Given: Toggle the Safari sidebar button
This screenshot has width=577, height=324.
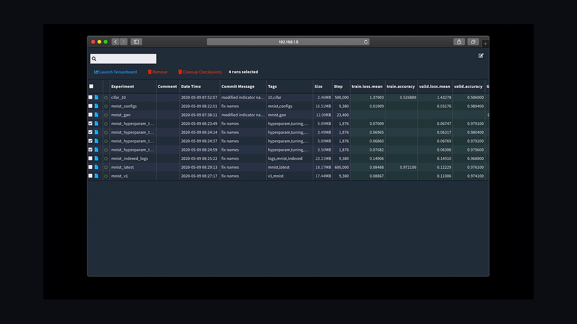Looking at the screenshot, I should (x=136, y=42).
